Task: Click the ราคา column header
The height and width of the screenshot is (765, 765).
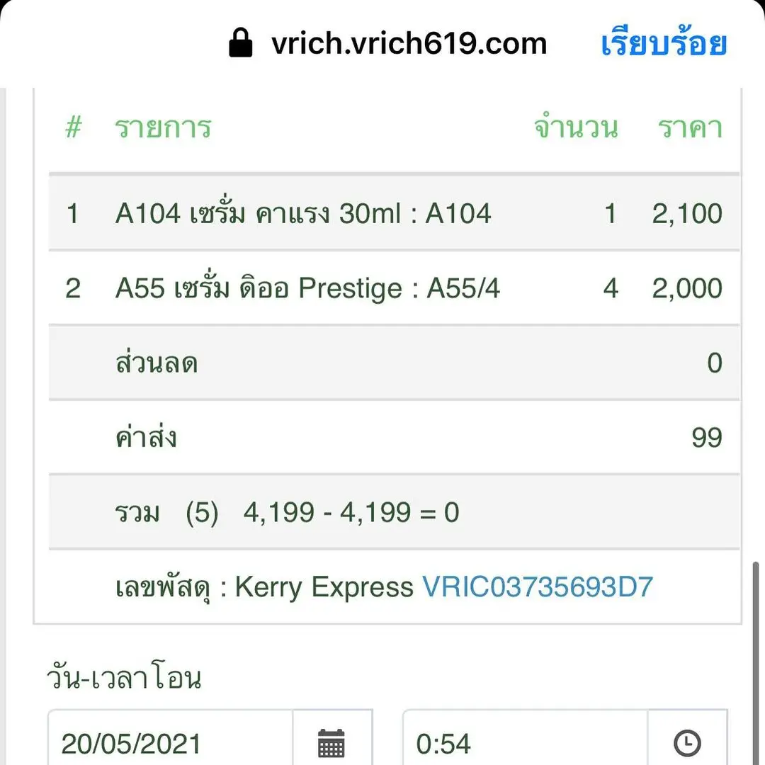Action: 689,129
